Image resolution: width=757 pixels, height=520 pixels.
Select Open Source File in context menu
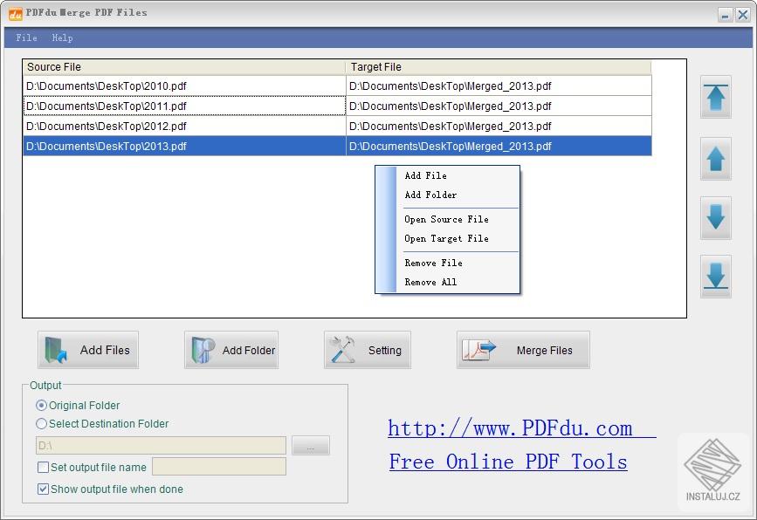[446, 219]
